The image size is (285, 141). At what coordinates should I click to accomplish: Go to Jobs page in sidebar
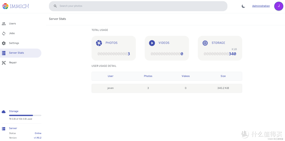(x=12, y=33)
